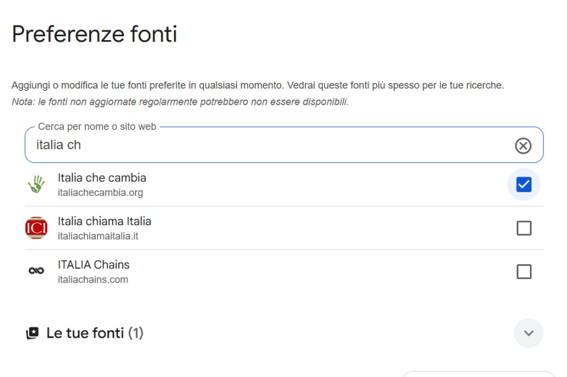Select the Italia chiama Italia source name
The image size is (567, 377).
(x=104, y=221)
